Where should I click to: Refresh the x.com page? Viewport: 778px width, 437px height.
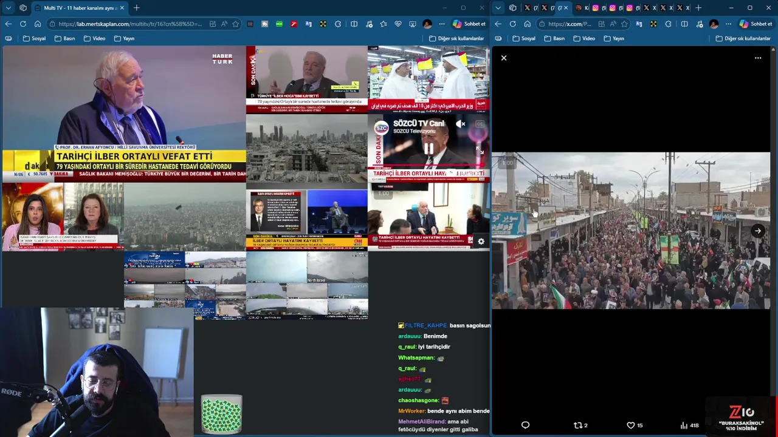[513, 24]
